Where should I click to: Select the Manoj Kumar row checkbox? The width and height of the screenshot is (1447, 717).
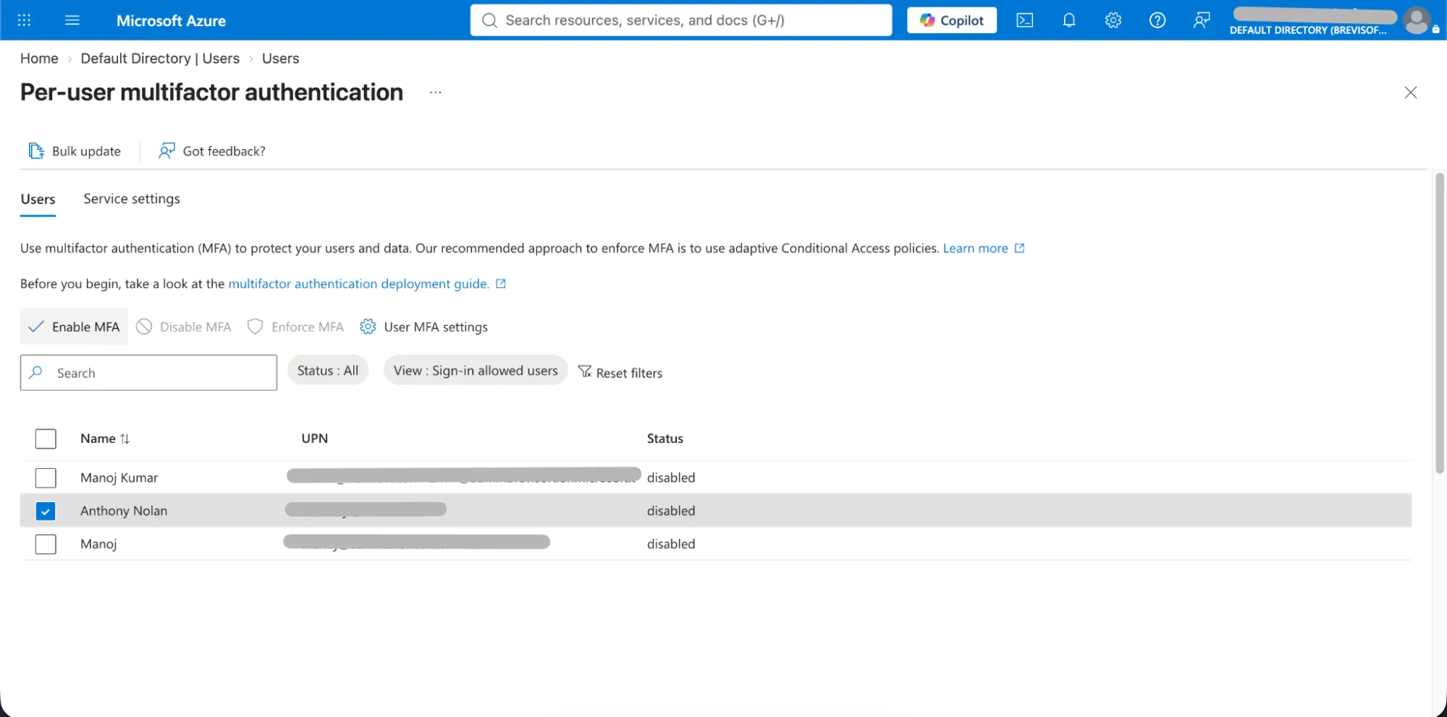pos(46,478)
